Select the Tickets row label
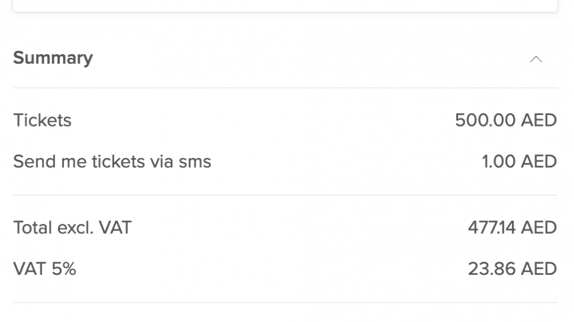 pyautogui.click(x=42, y=120)
